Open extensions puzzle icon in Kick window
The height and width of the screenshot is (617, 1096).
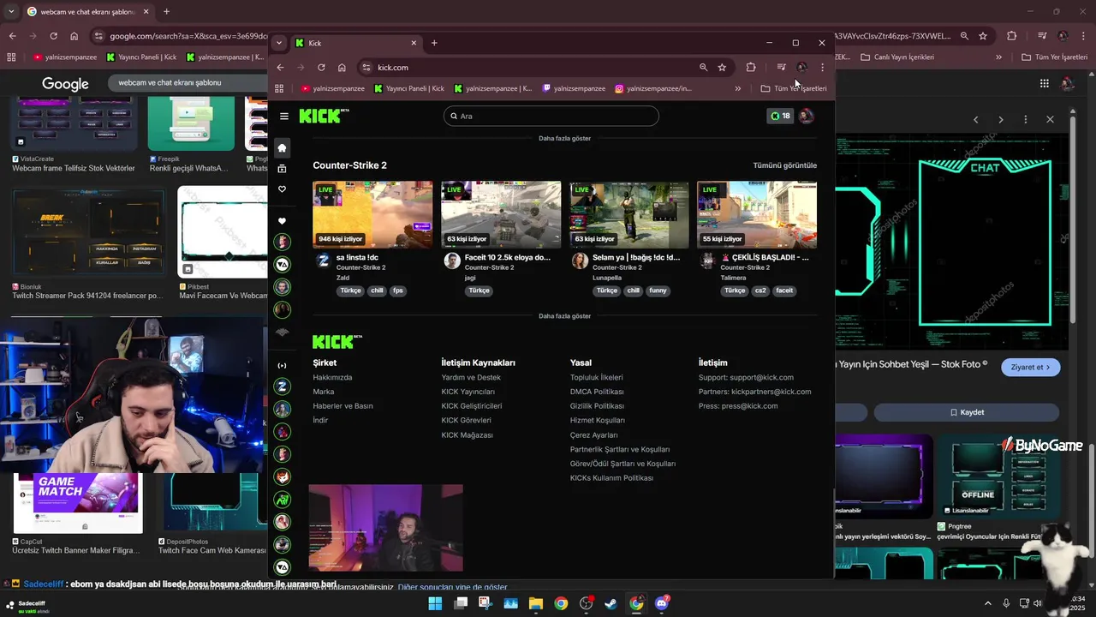(751, 68)
